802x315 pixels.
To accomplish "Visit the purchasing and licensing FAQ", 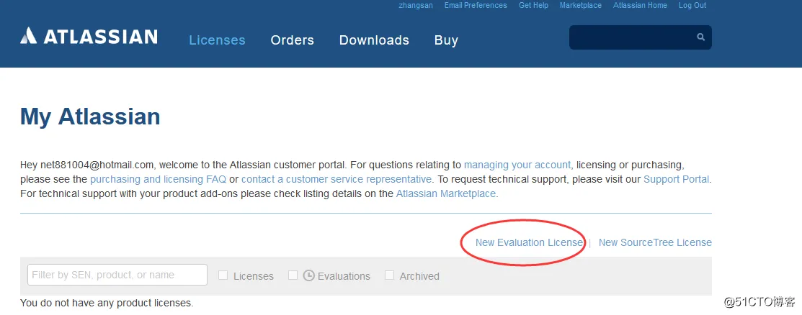I will (x=158, y=179).
